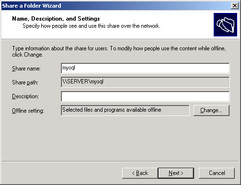241x185 pixels.
Task: Open offline settings with the Change button
Action: [x=211, y=110]
